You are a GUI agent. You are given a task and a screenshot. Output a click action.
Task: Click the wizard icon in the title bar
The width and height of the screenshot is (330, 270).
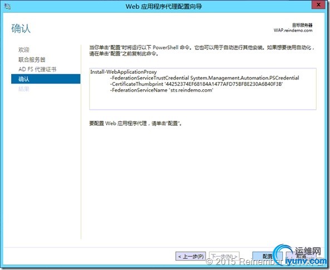pyautogui.click(x=8, y=7)
